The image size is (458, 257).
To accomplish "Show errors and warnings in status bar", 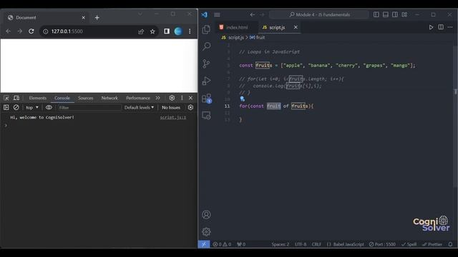I will (222, 244).
